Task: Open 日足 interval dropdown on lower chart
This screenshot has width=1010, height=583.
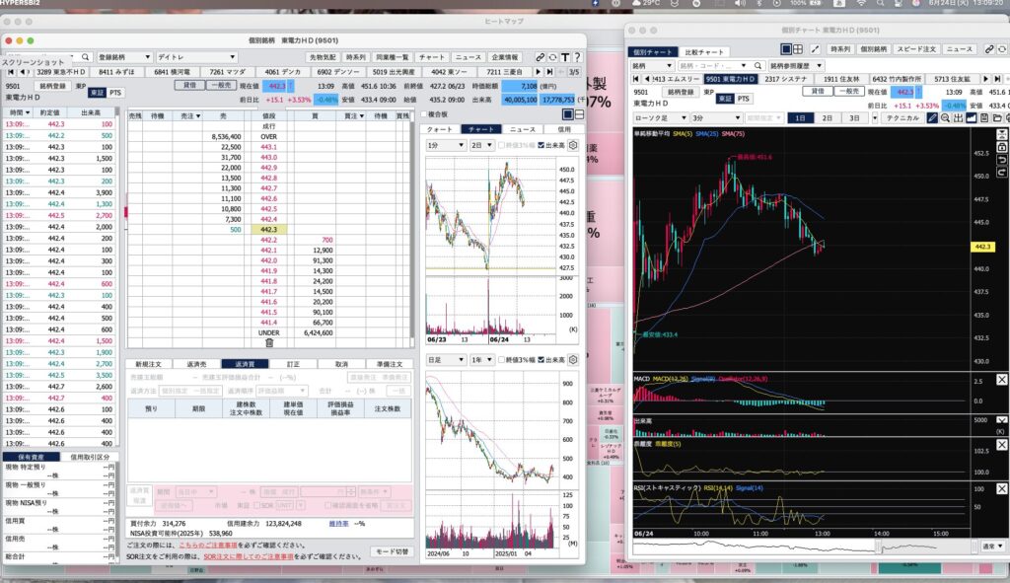Action: (445, 359)
